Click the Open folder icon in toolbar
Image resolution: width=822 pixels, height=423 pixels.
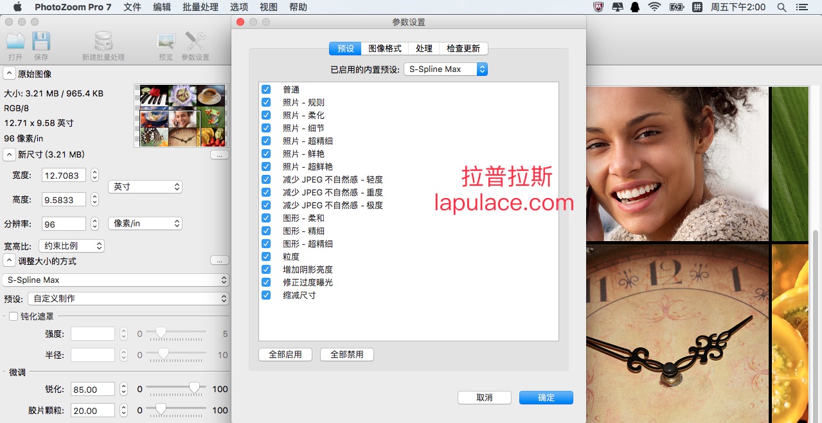click(15, 42)
